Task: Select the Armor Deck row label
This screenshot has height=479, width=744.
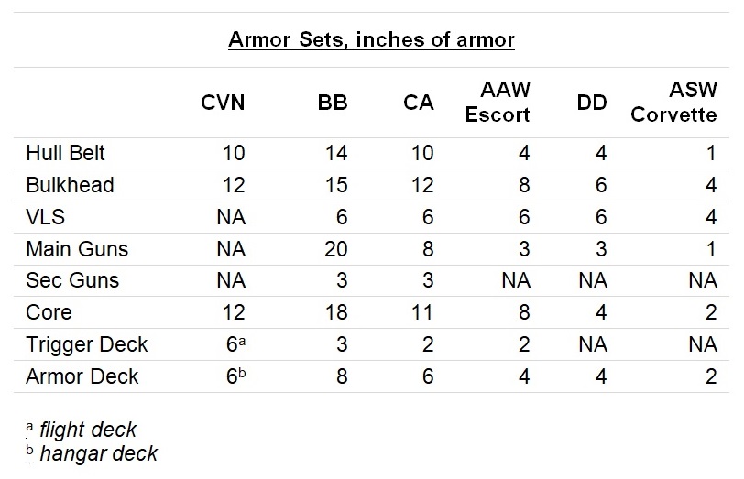Action: pos(82,376)
